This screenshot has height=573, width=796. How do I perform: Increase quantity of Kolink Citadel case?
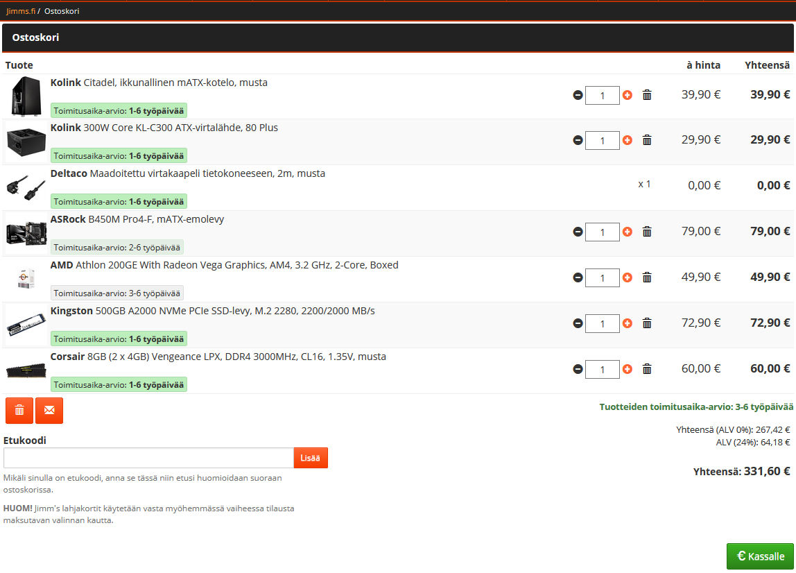[x=628, y=95]
